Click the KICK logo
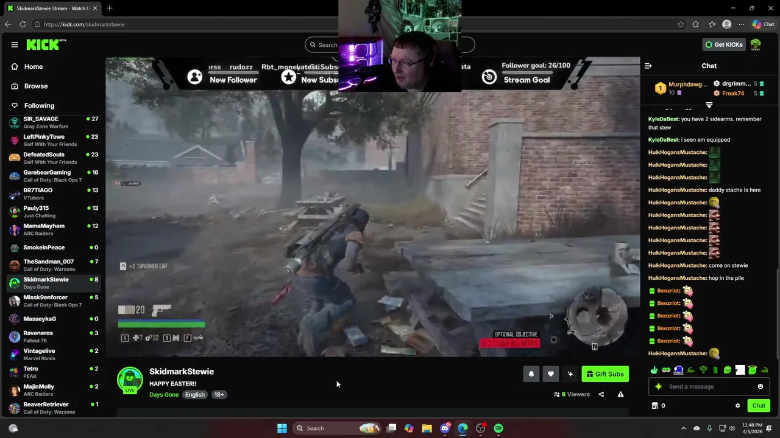 pos(46,44)
